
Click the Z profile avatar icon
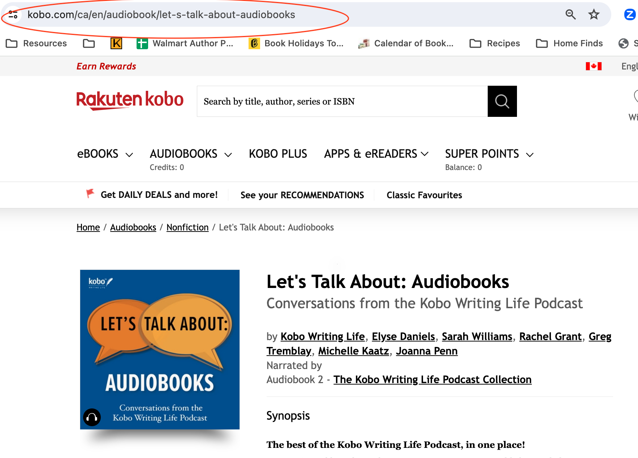click(630, 15)
